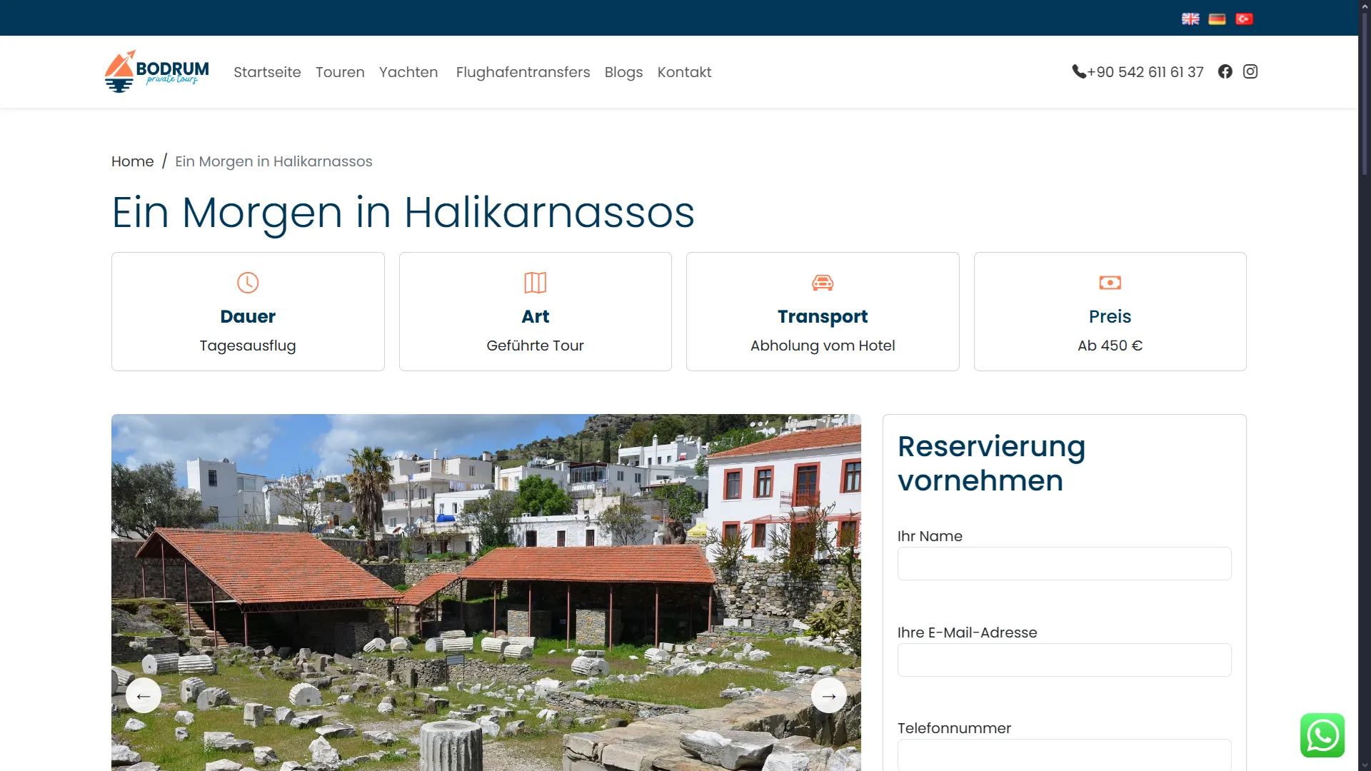Click the 'Tagesausflug' duration text
1371x771 pixels.
tap(248, 346)
